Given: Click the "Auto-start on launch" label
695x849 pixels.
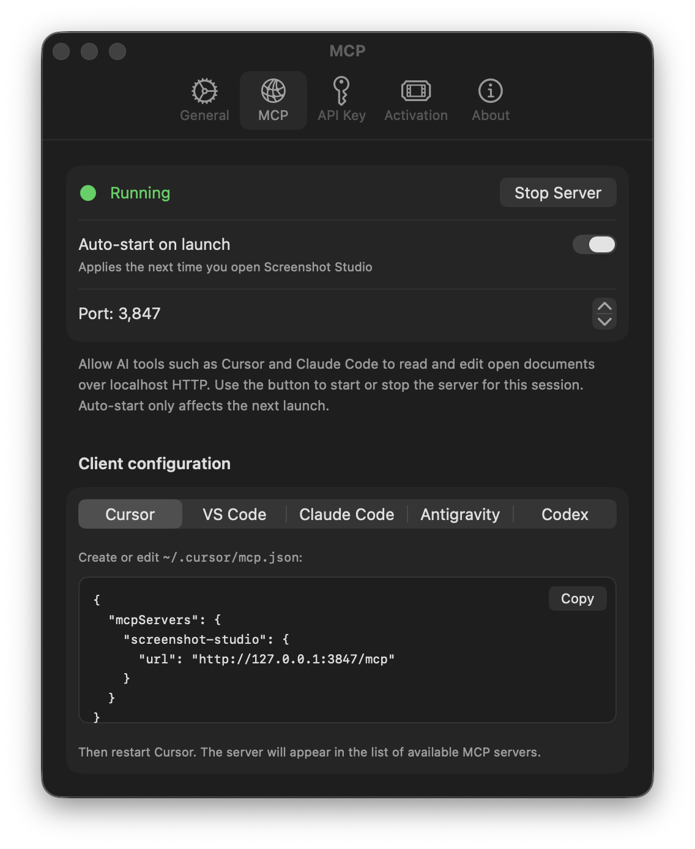Looking at the screenshot, I should [154, 244].
